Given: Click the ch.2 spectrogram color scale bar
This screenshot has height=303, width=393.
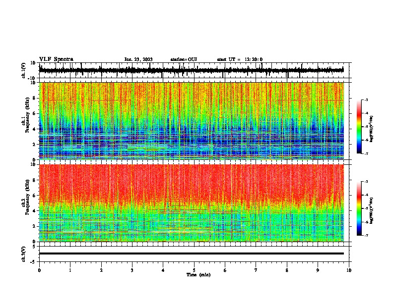Looking at the screenshot, I should click(x=359, y=208).
